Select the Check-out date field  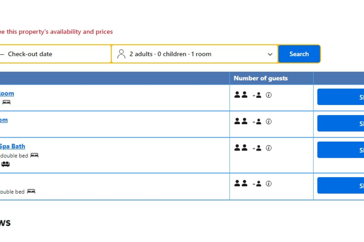(30, 54)
